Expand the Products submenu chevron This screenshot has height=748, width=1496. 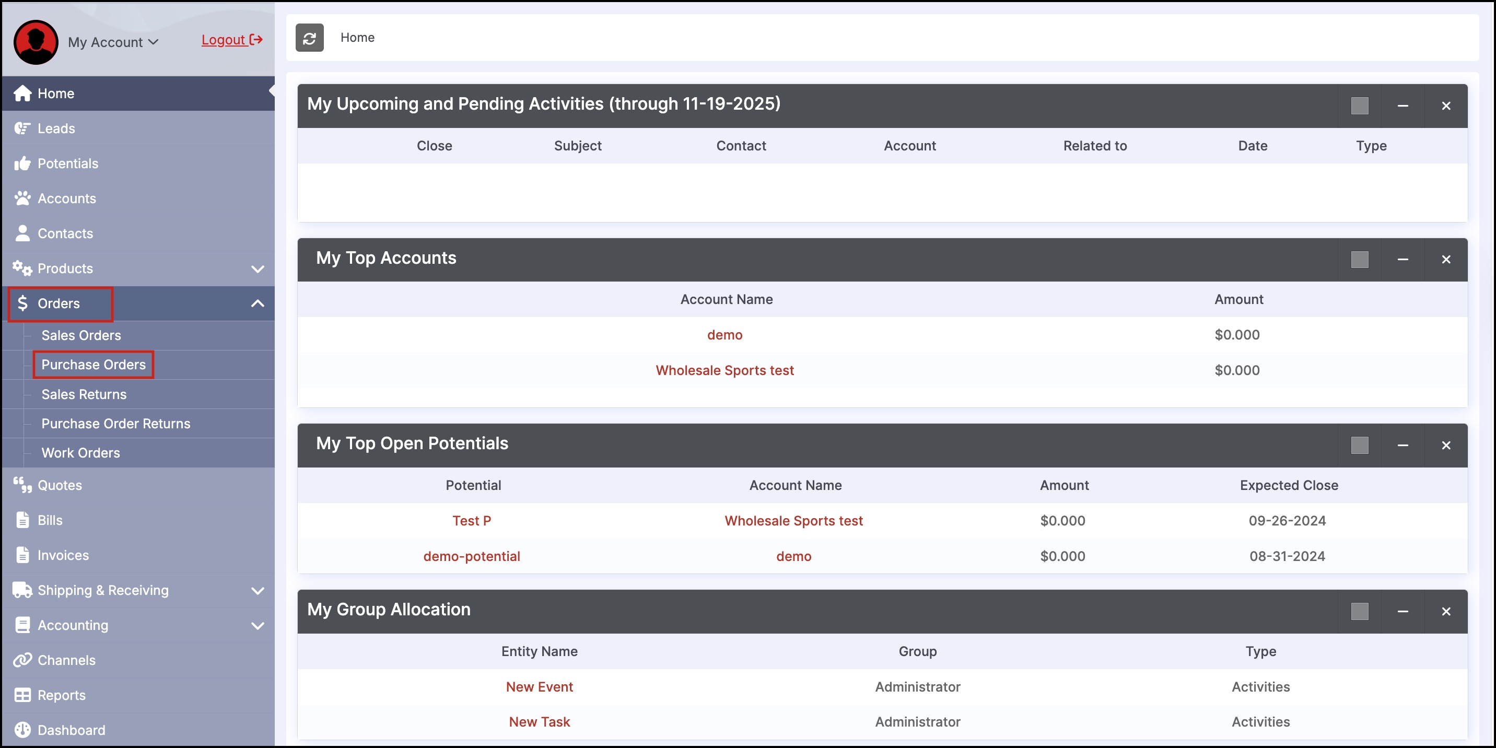258,269
